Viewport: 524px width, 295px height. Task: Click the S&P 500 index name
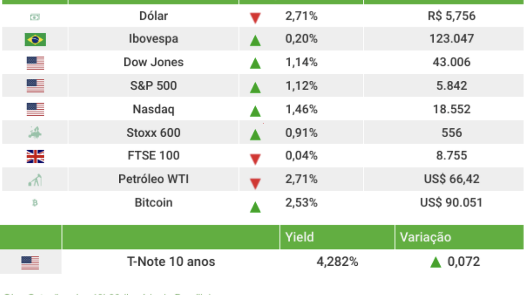(x=154, y=86)
